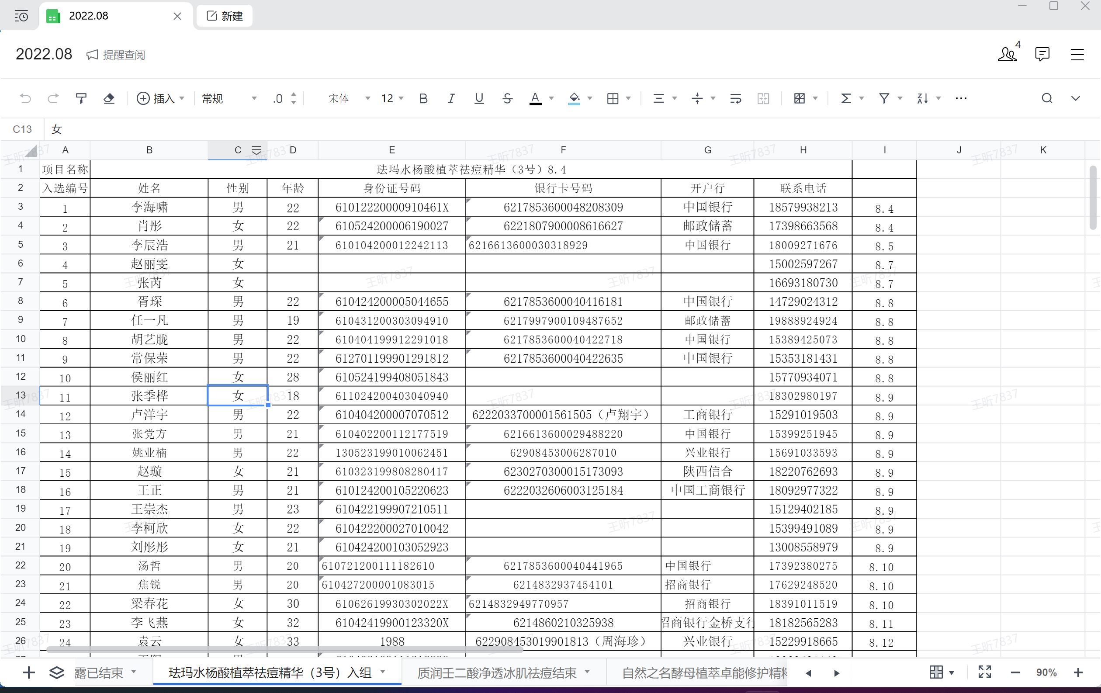Click the fill color swatch icon
This screenshot has height=693, width=1101.
pyautogui.click(x=574, y=98)
